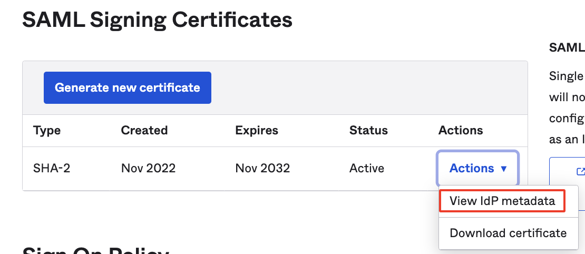Click the Expires column header
The width and height of the screenshot is (585, 254).
pos(256,130)
